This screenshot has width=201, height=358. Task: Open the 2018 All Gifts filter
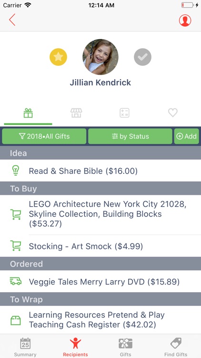(x=44, y=137)
